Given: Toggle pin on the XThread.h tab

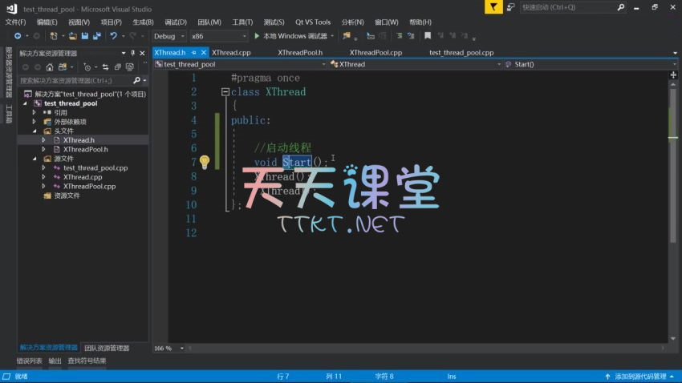Looking at the screenshot, I should tap(193, 53).
